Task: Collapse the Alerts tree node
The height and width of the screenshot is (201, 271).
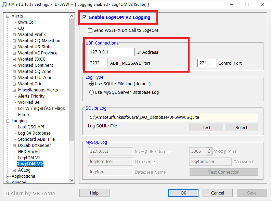Action: click(8, 16)
